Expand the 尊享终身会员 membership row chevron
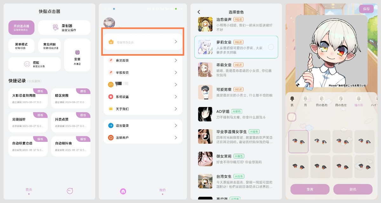 pyautogui.click(x=176, y=42)
